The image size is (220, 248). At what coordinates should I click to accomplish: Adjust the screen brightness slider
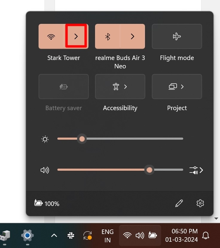(82, 138)
